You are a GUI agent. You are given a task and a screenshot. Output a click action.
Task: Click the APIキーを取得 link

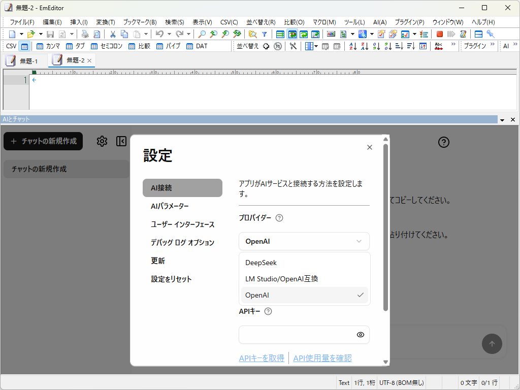pos(261,357)
